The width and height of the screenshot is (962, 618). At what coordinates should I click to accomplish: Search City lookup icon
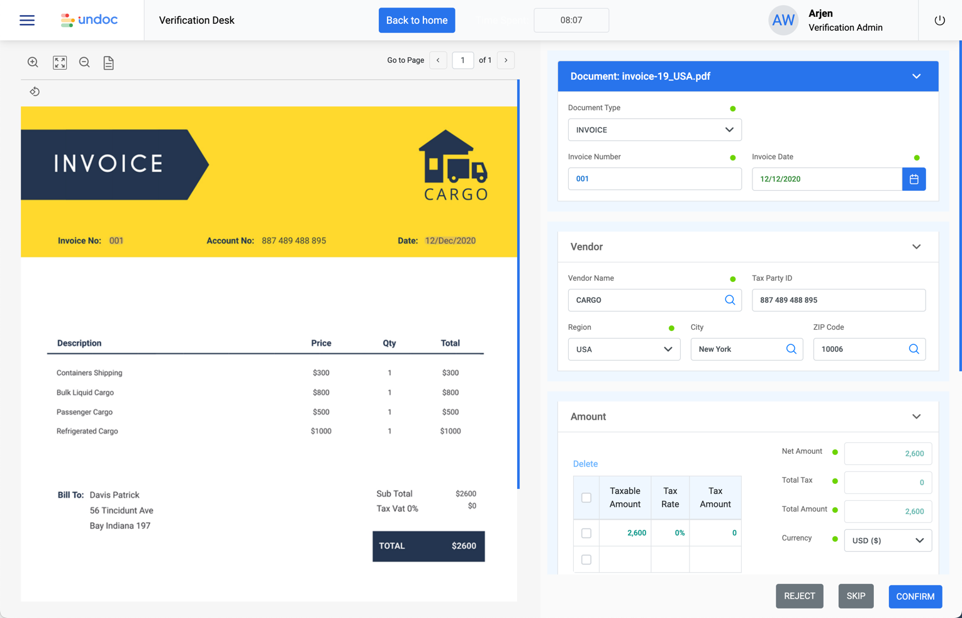(791, 349)
